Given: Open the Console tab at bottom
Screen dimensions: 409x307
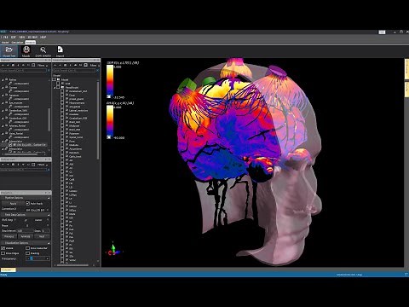Looking at the screenshot, I should click(8, 269).
